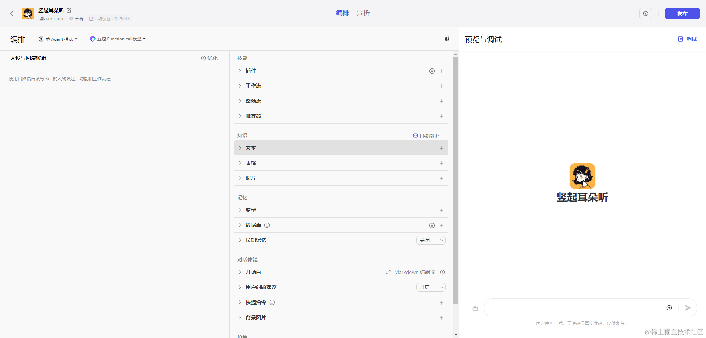Click the send message arrow icon
Viewport: 706px width, 338px height.
click(688, 308)
